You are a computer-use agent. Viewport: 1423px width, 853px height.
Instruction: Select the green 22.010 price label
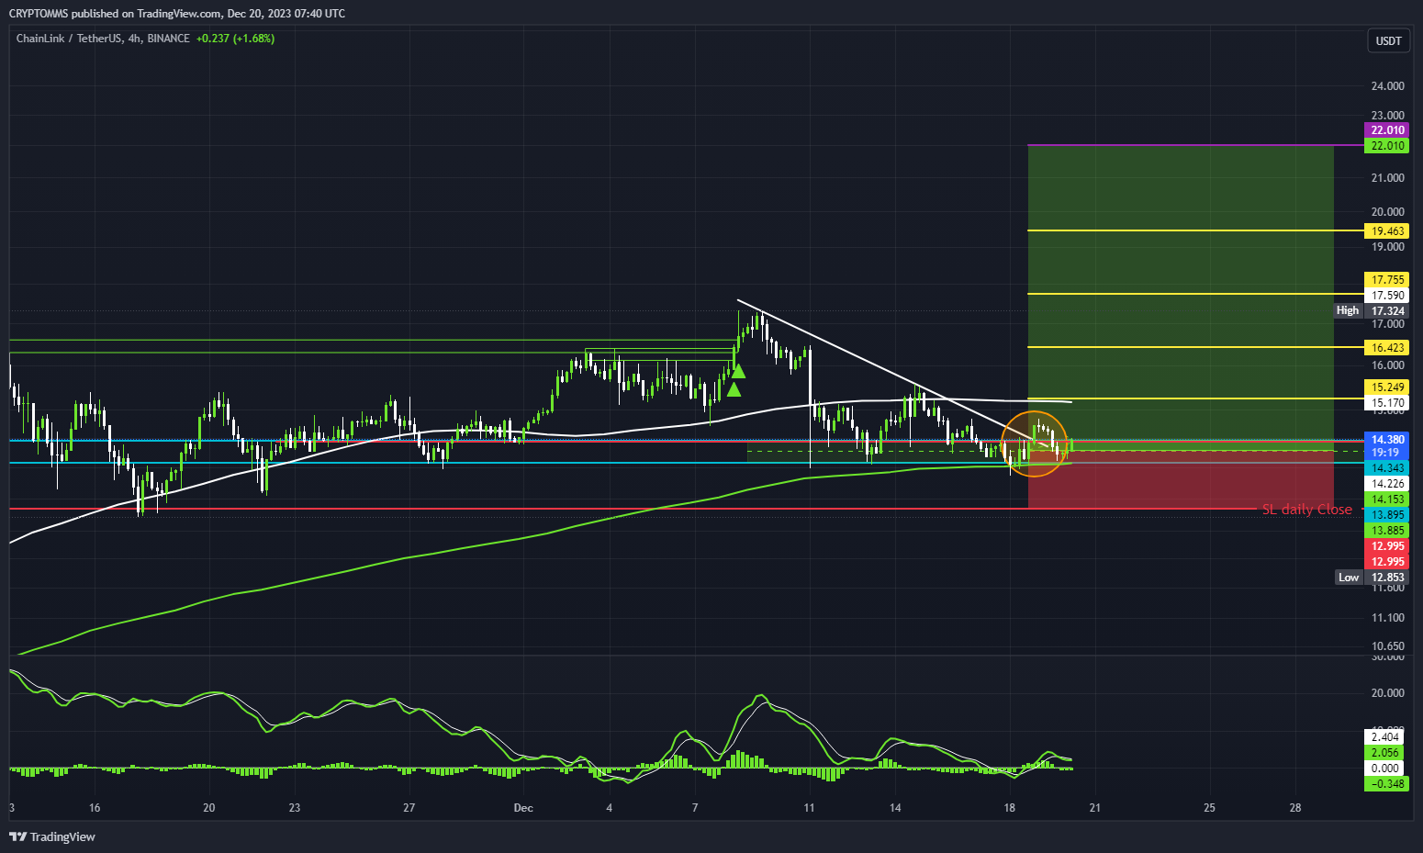(x=1387, y=146)
